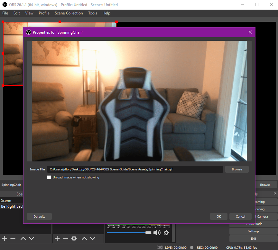This screenshot has height=250, width=278.
Task: Click Browse next to Image File
Action: point(237,169)
